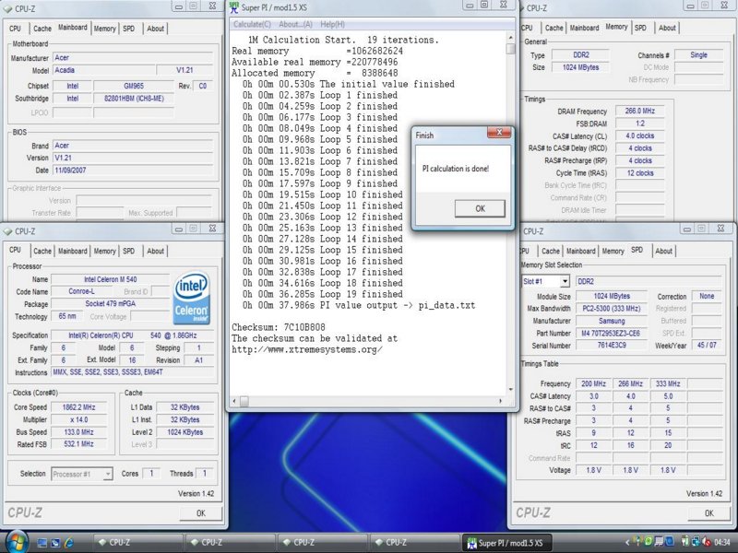Select Mainboard tab in processor CPU-Z window
The width and height of the screenshot is (738, 553).
point(73,251)
